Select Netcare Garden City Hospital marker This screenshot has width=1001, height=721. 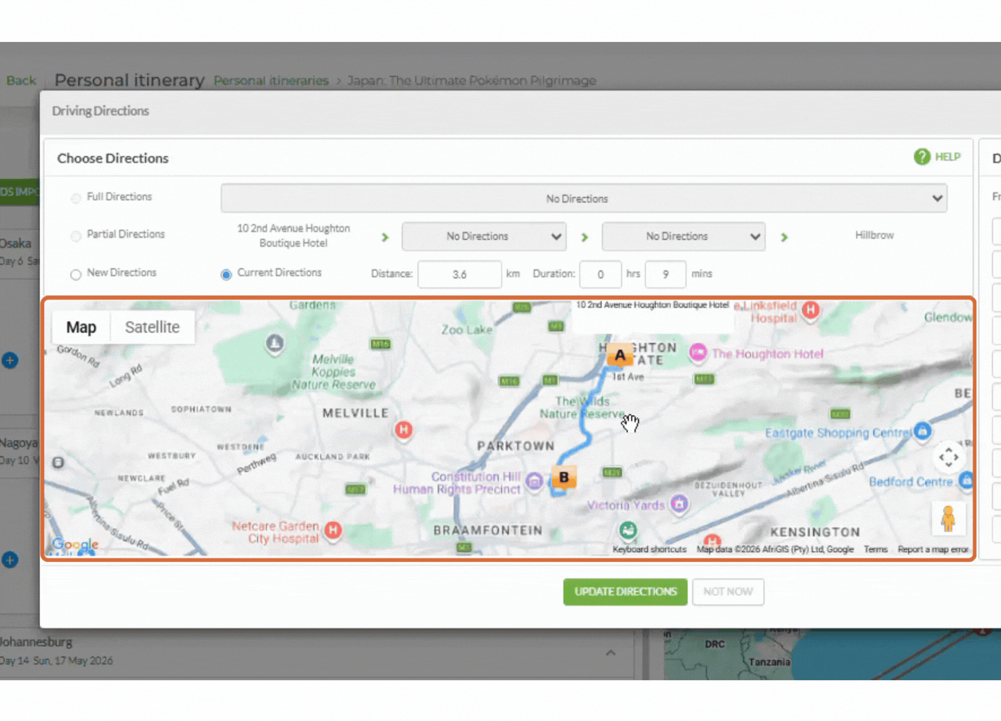(x=333, y=531)
